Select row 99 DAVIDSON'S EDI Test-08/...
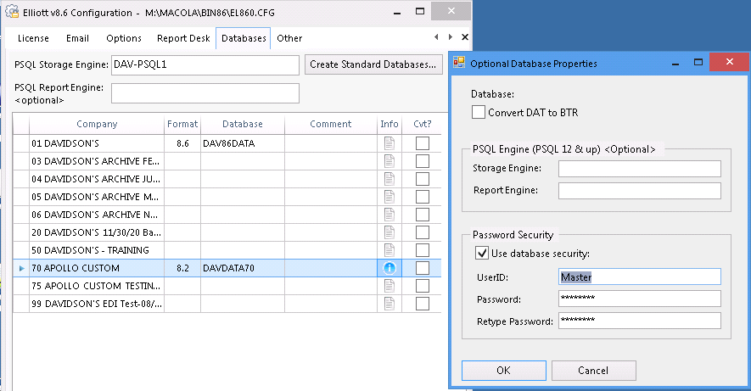 click(97, 304)
